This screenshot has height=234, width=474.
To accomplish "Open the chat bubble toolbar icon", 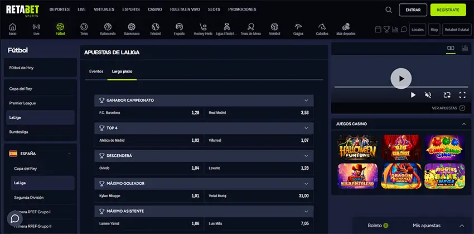I will click(x=404, y=30).
